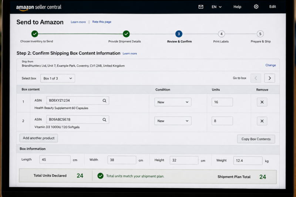The width and height of the screenshot is (296, 197).
Task: Click Copy Box Contents button
Action: [256, 139]
